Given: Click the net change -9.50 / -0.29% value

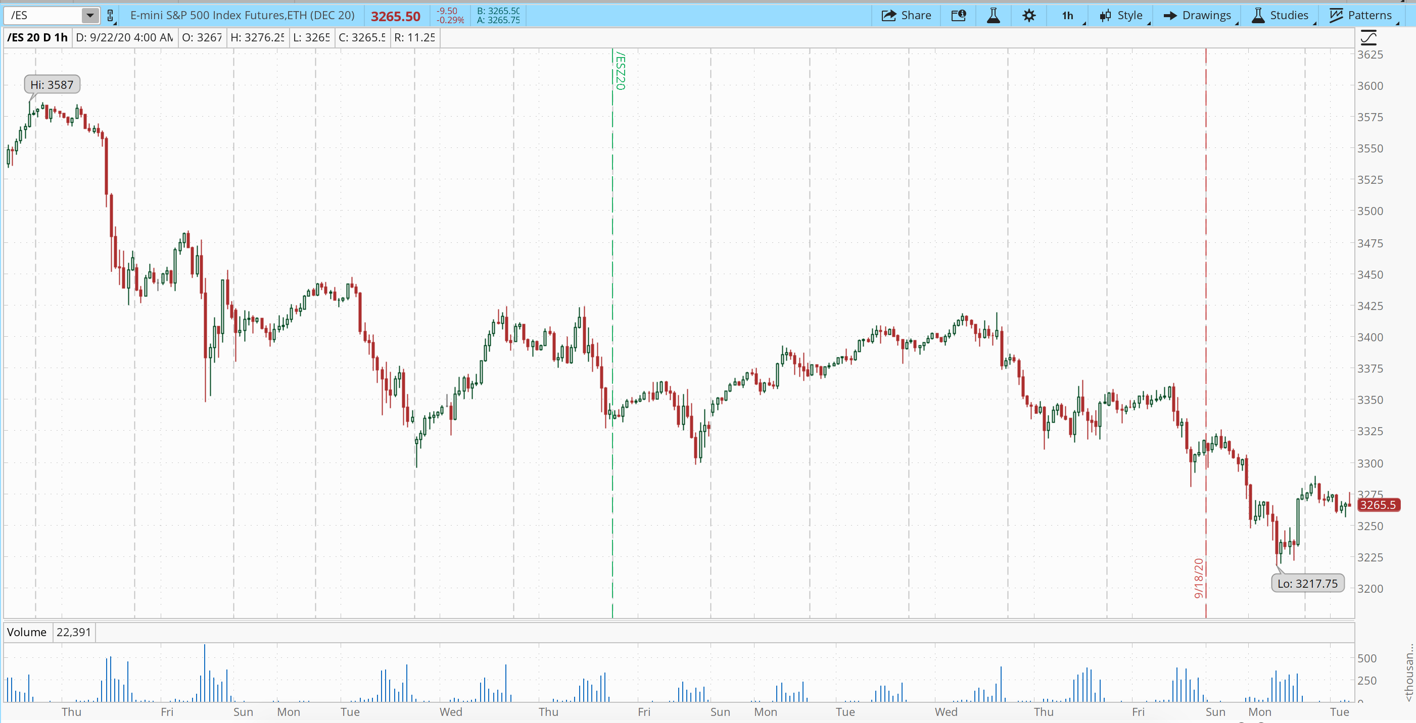Looking at the screenshot, I should (x=450, y=15).
